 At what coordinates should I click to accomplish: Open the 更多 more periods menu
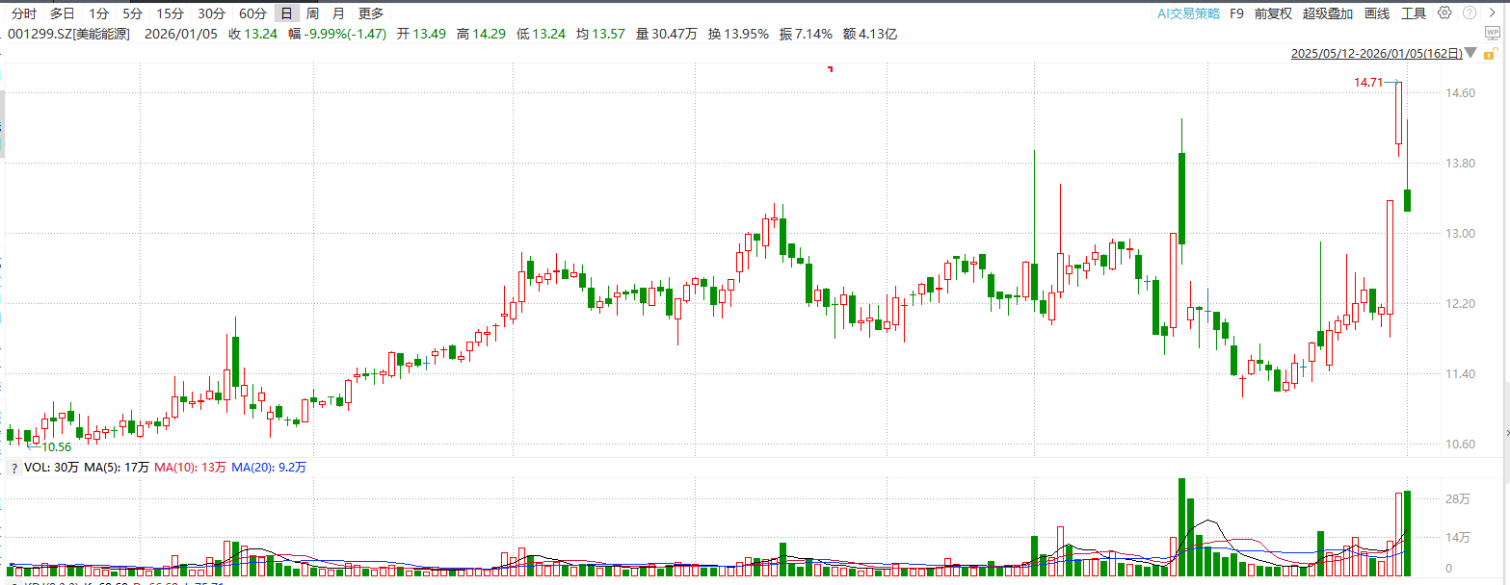click(x=371, y=13)
